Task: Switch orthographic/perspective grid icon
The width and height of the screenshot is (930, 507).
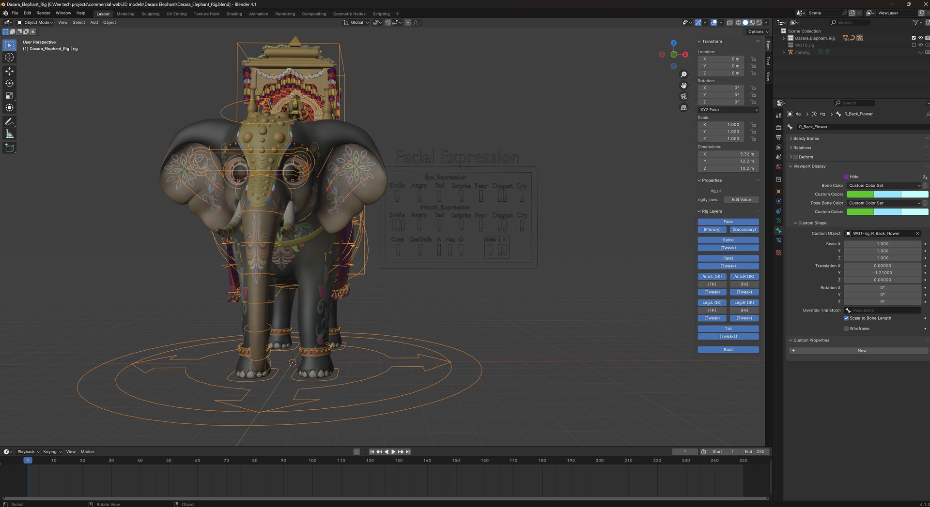Action: tap(683, 107)
